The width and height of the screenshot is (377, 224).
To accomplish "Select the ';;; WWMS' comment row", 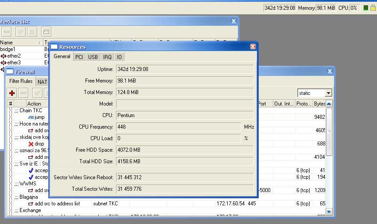I will pyautogui.click(x=25, y=184).
